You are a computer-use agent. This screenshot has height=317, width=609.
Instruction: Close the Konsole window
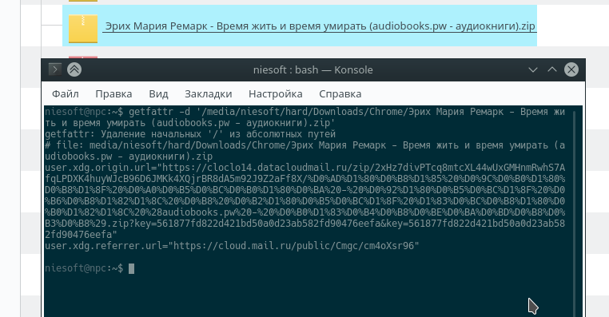pos(571,69)
